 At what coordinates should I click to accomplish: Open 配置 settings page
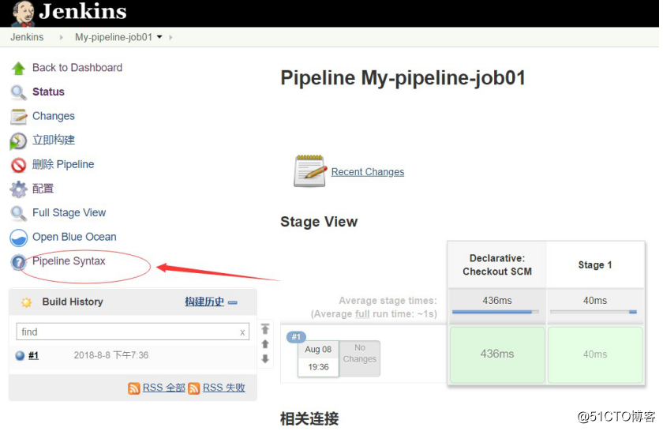pos(43,189)
